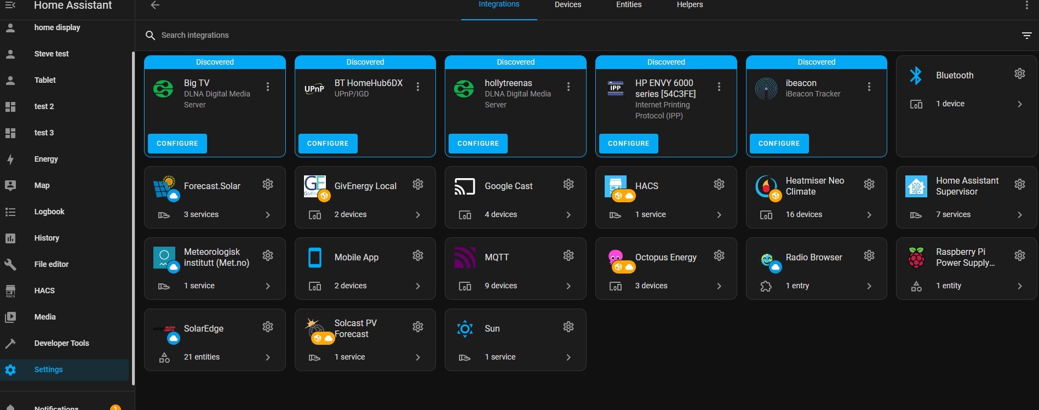Click the Raspberry Pi Power Supply logo
This screenshot has width=1039, height=410.
916,258
